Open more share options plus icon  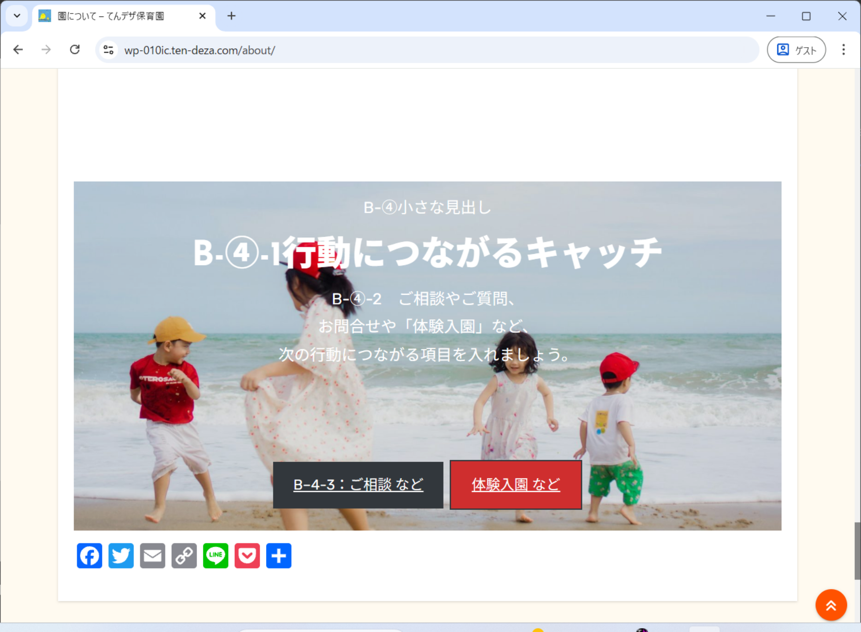point(279,556)
